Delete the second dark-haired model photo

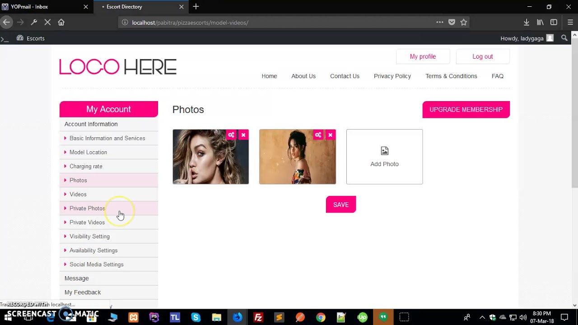click(331, 135)
